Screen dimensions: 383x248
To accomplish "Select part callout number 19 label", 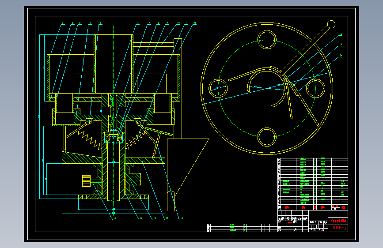I will (341, 45).
